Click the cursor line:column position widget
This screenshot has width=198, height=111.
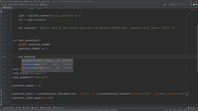[x=166, y=110]
